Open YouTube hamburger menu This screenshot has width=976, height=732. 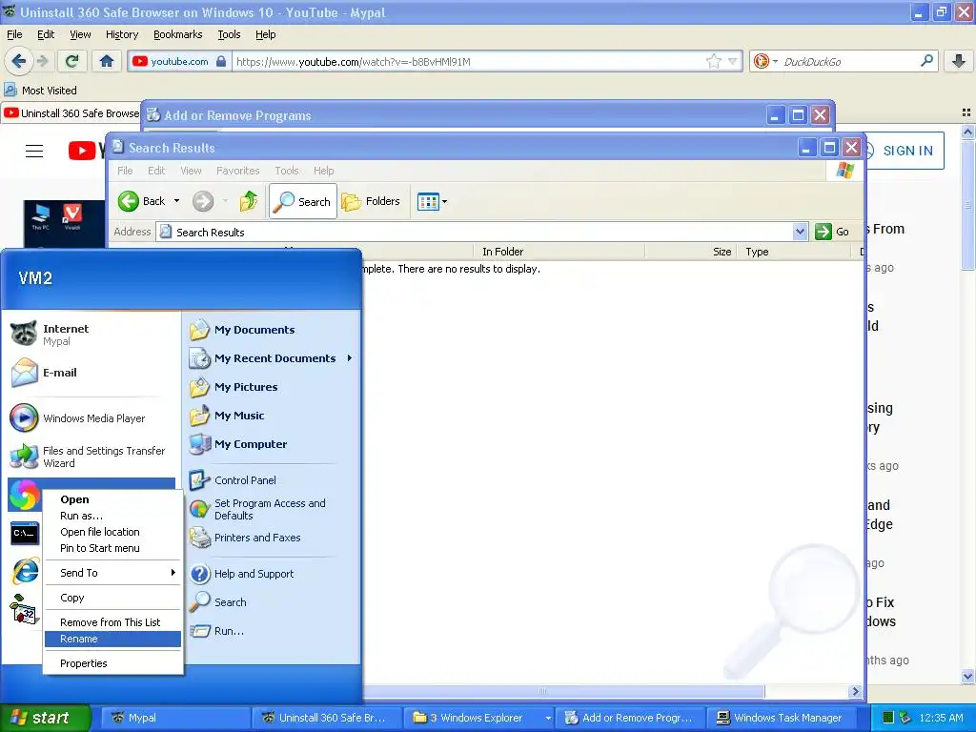[x=34, y=151]
